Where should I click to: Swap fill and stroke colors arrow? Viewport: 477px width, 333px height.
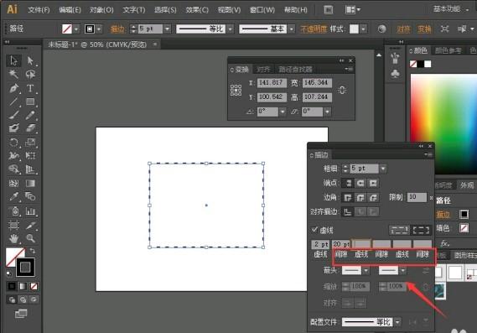pyautogui.click(x=32, y=251)
